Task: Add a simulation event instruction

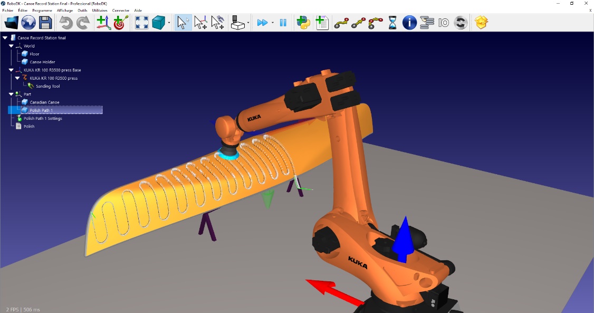Action: 461,23
